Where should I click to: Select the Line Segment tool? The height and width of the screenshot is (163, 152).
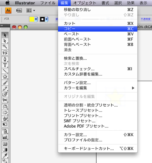(5, 71)
